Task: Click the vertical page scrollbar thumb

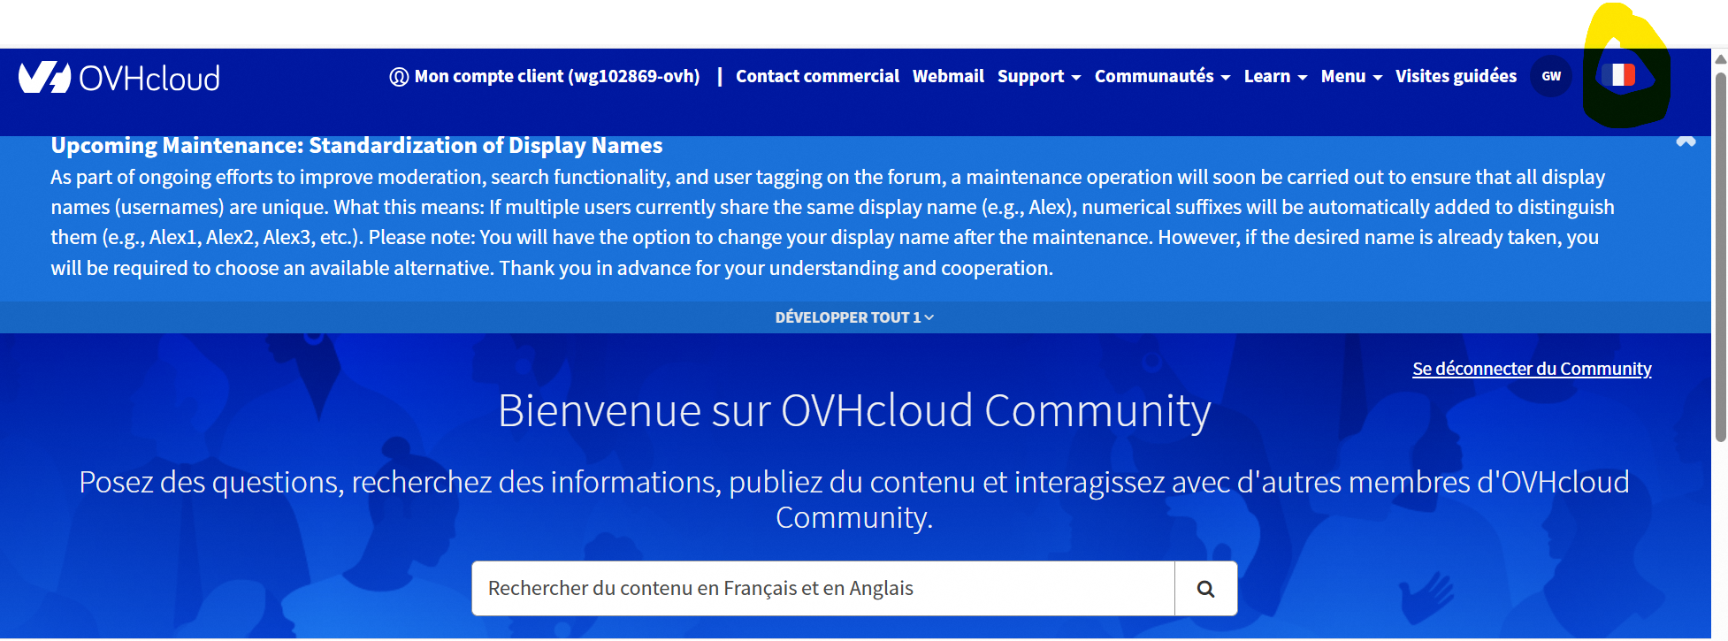Action: (x=1720, y=256)
